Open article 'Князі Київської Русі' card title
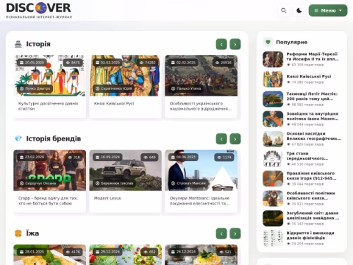Image resolution: width=353 pixels, height=265 pixels. (x=114, y=104)
